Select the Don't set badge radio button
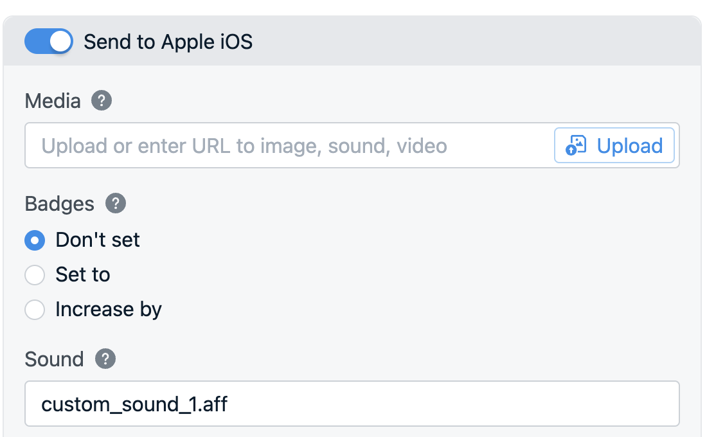The height and width of the screenshot is (437, 707). click(35, 240)
